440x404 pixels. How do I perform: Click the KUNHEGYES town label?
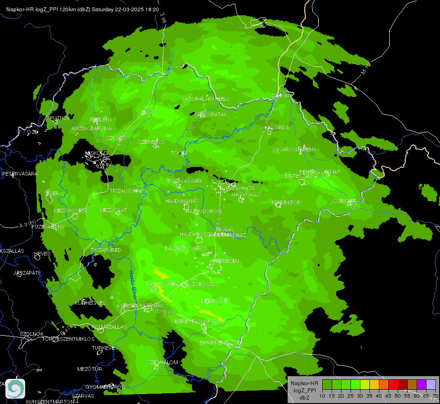(x=90, y=303)
